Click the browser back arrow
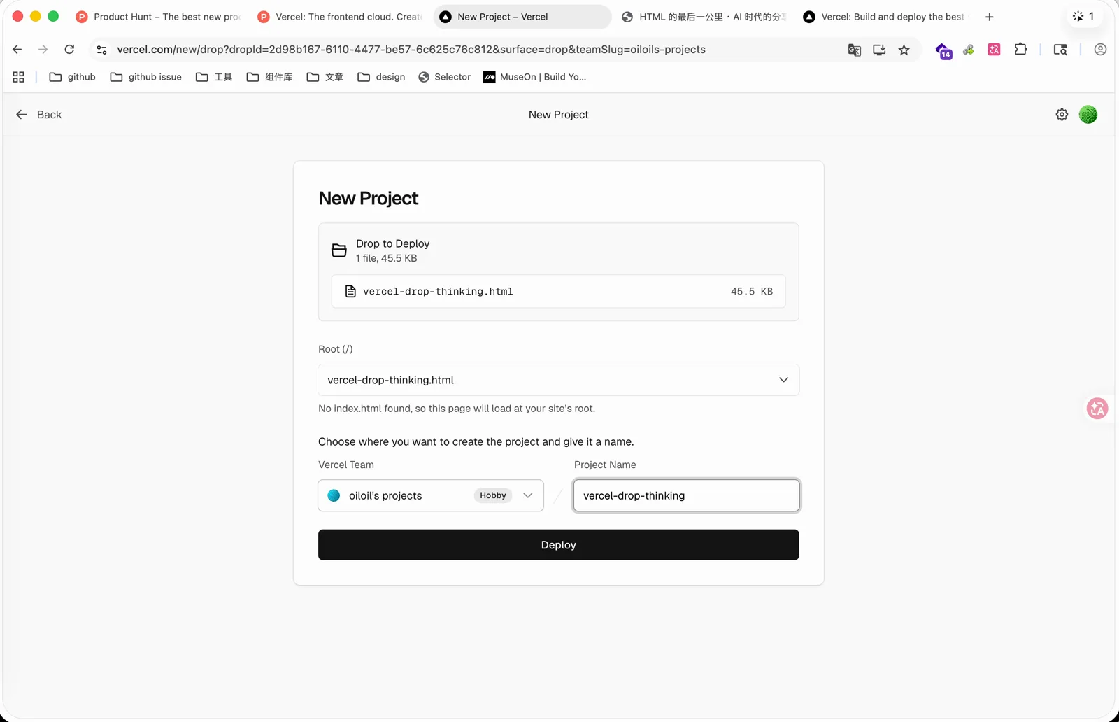 tap(17, 50)
